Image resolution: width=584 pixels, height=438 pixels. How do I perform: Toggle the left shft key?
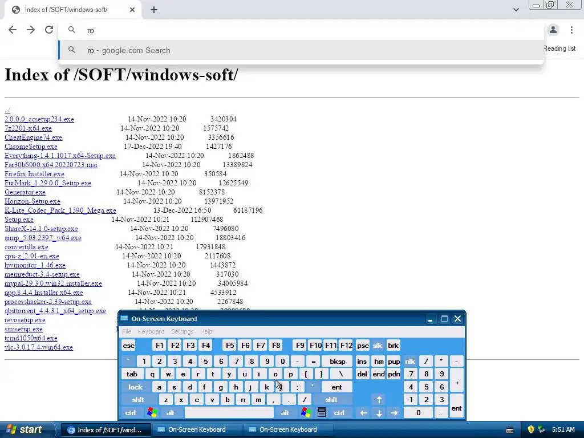click(138, 400)
